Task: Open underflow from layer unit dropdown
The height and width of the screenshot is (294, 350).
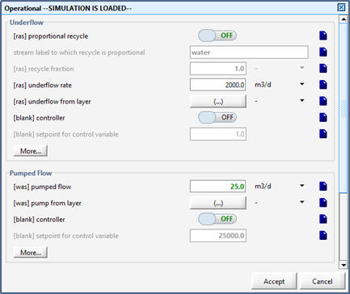Action: [302, 101]
